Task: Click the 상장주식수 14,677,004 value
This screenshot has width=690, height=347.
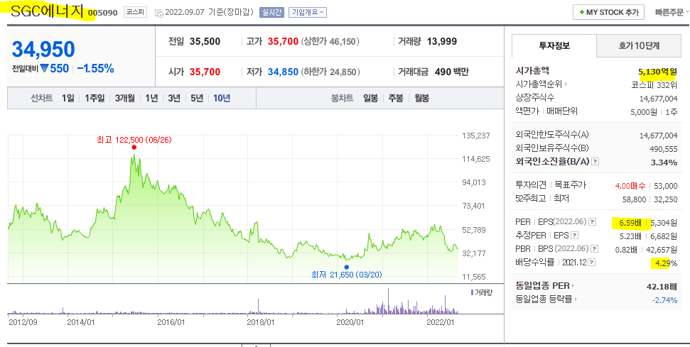Action: click(x=658, y=99)
